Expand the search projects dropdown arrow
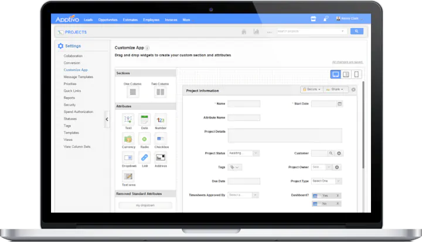422x242 pixels. coord(342,31)
